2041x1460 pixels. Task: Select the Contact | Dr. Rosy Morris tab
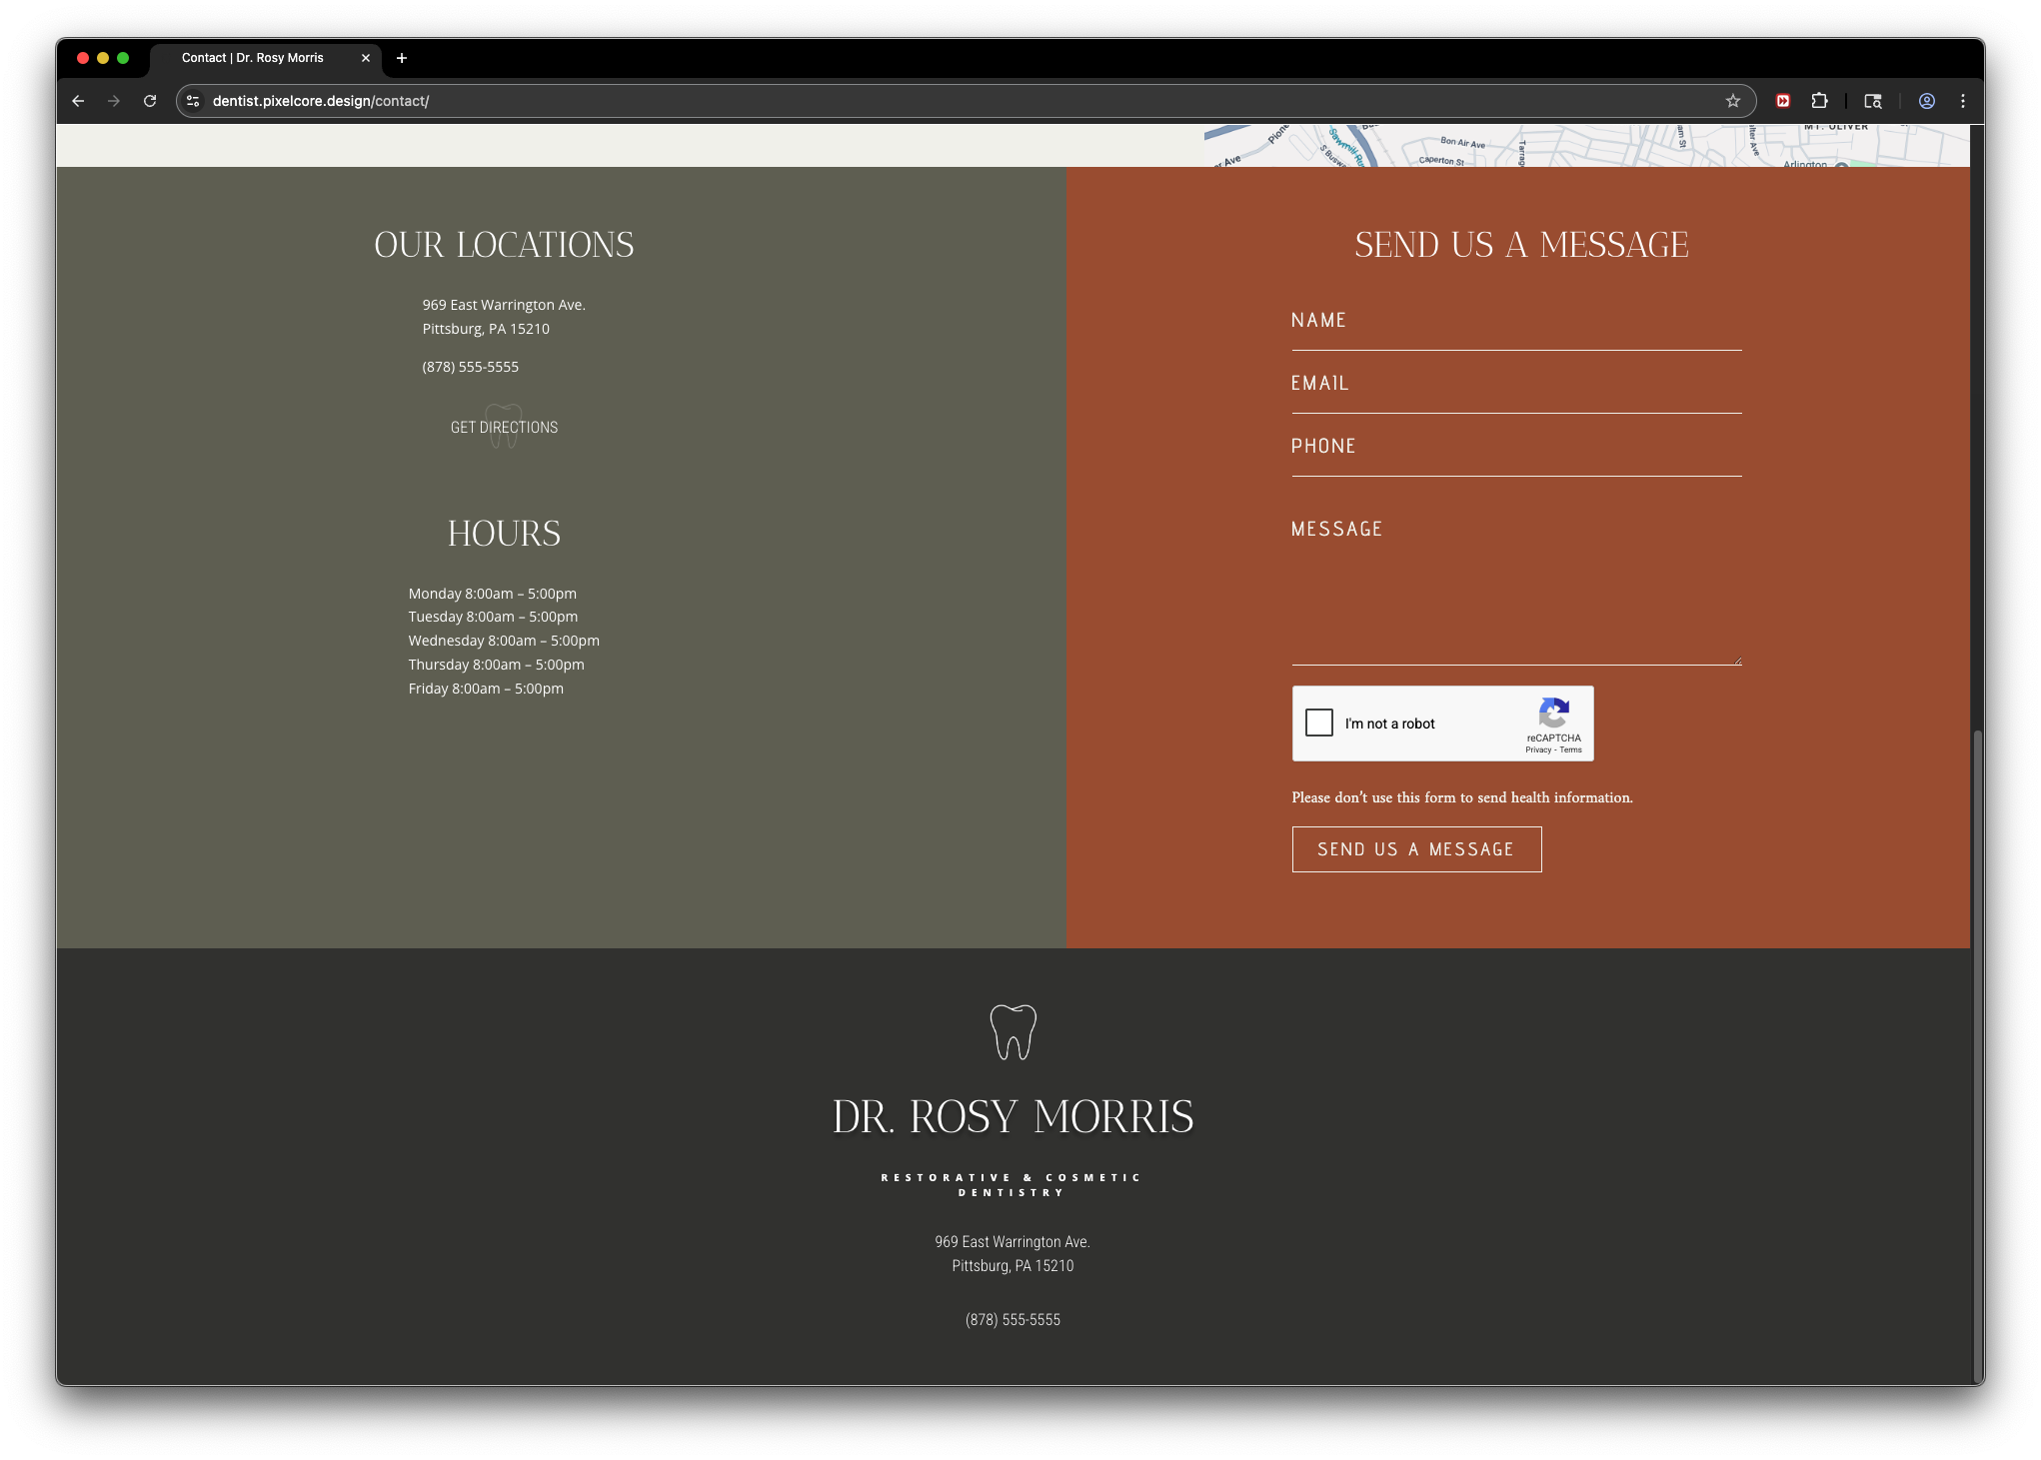(253, 58)
